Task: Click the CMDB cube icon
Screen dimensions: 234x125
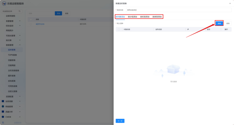Action: (x=3, y=117)
